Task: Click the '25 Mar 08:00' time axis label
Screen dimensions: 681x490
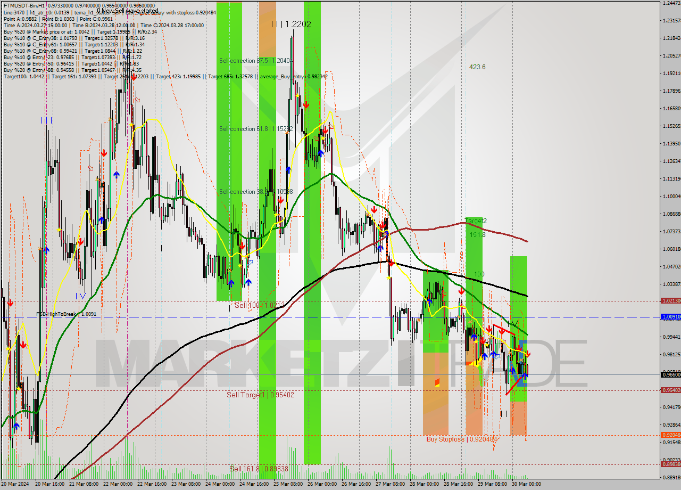Action: 288,484
